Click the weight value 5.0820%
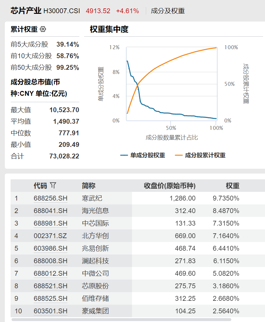 (x=226, y=273)
